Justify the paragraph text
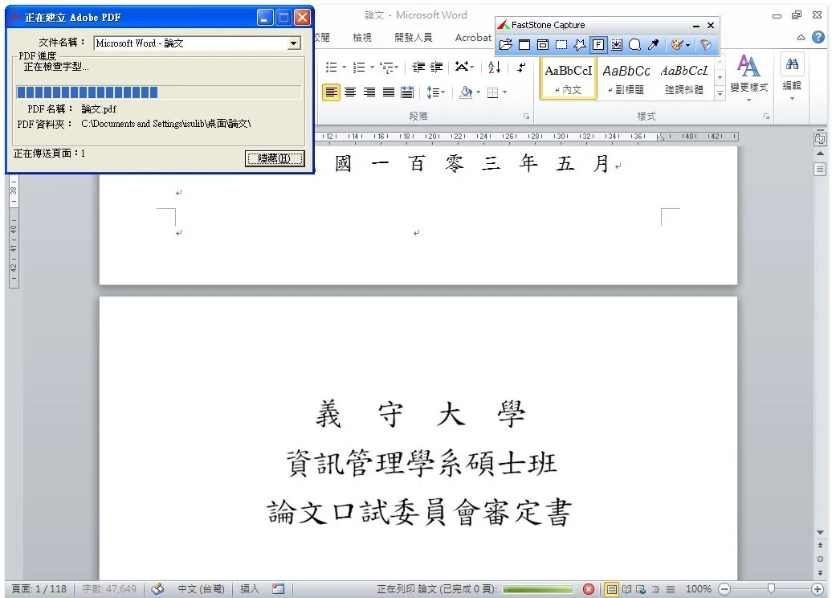The height and width of the screenshot is (598, 832). [389, 92]
